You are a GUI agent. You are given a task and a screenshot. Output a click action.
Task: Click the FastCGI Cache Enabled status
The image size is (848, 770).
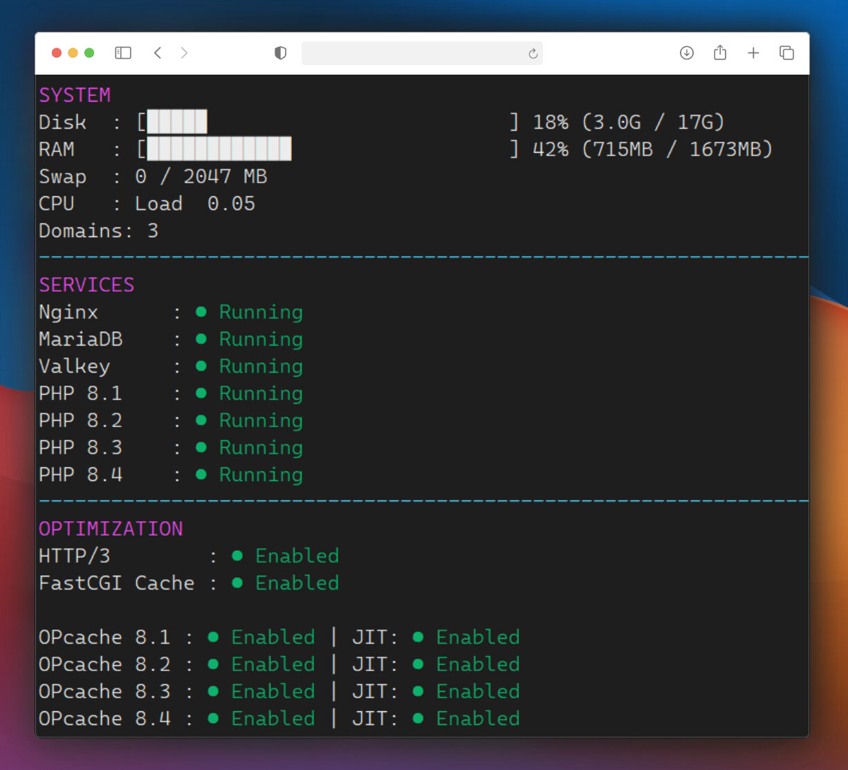click(x=297, y=583)
